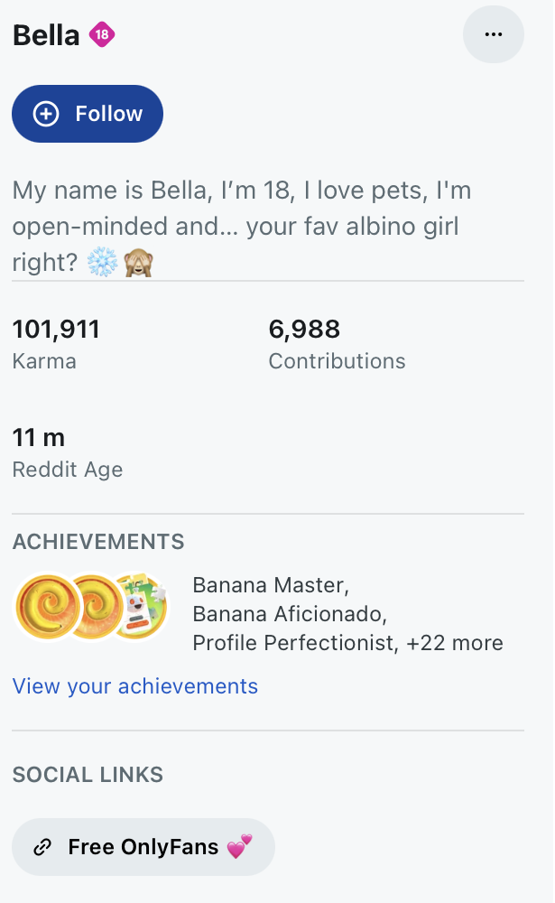Screen dimensions: 555x903
Task: Click the Follow button
Action: point(88,114)
